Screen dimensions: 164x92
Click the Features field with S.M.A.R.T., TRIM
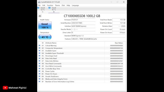(x=98, y=39)
